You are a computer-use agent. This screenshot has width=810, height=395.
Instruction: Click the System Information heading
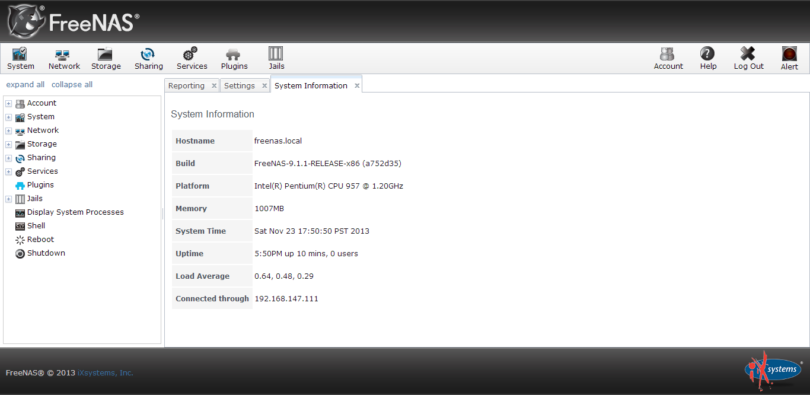(x=212, y=114)
